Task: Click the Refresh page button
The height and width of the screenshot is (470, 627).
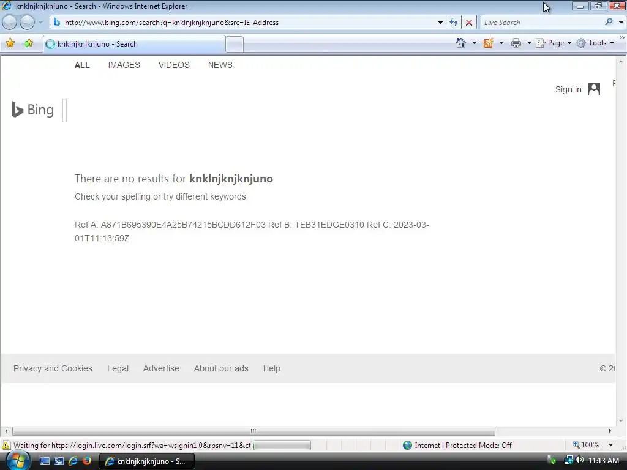Action: coord(454,23)
